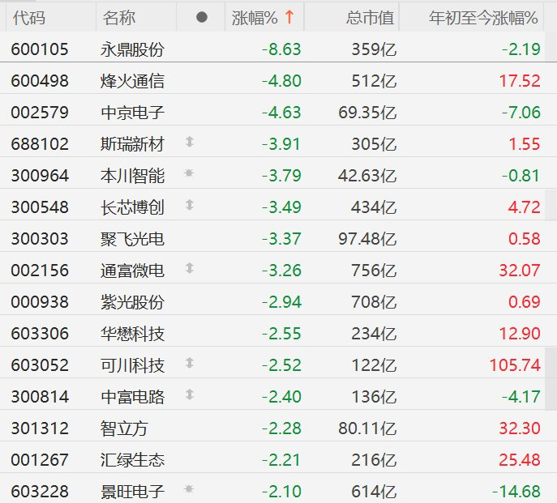Image resolution: width=557 pixels, height=503 pixels.
Task: Open the 聚飞光电 stock name
Action: click(132, 239)
